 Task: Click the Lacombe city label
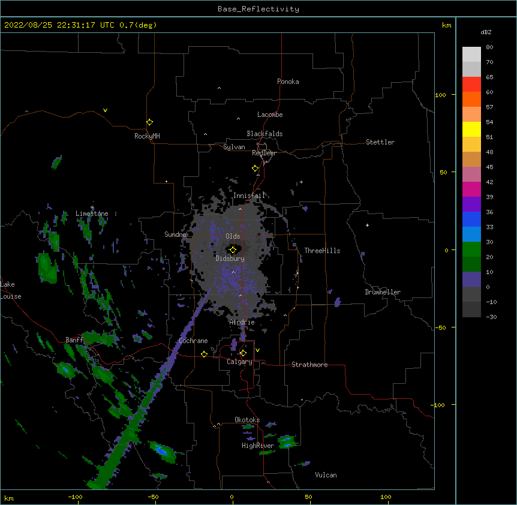(x=270, y=115)
